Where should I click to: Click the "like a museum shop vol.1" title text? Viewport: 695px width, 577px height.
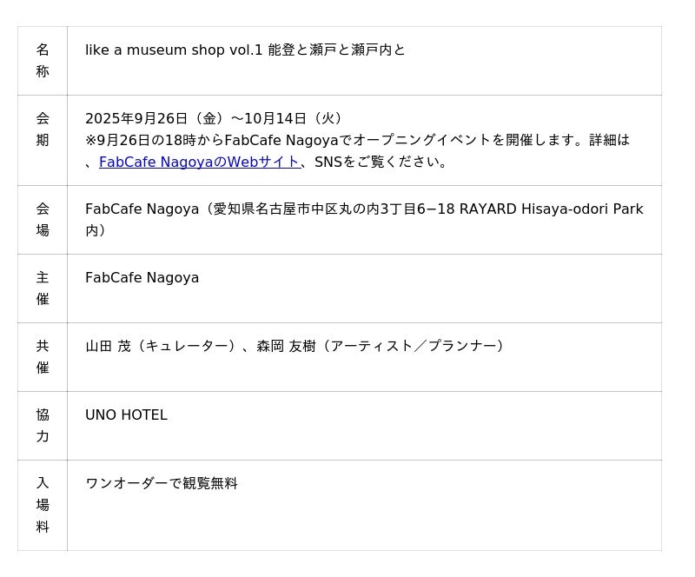[x=174, y=50]
